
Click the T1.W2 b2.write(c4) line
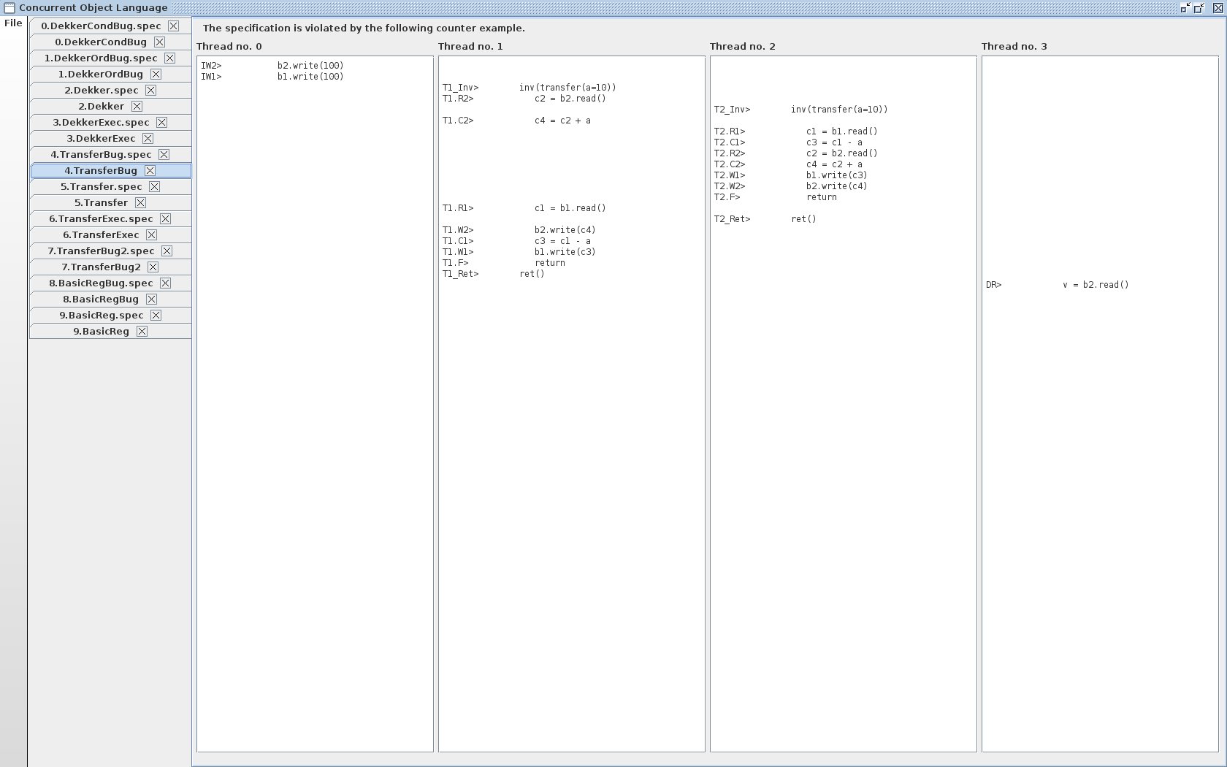(x=519, y=230)
